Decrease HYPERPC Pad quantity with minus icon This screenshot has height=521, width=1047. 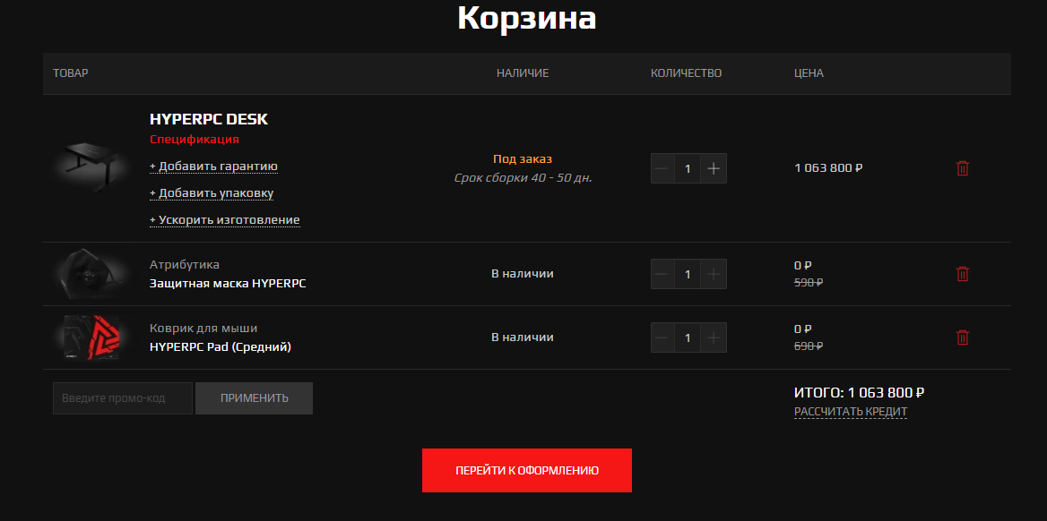[662, 337]
